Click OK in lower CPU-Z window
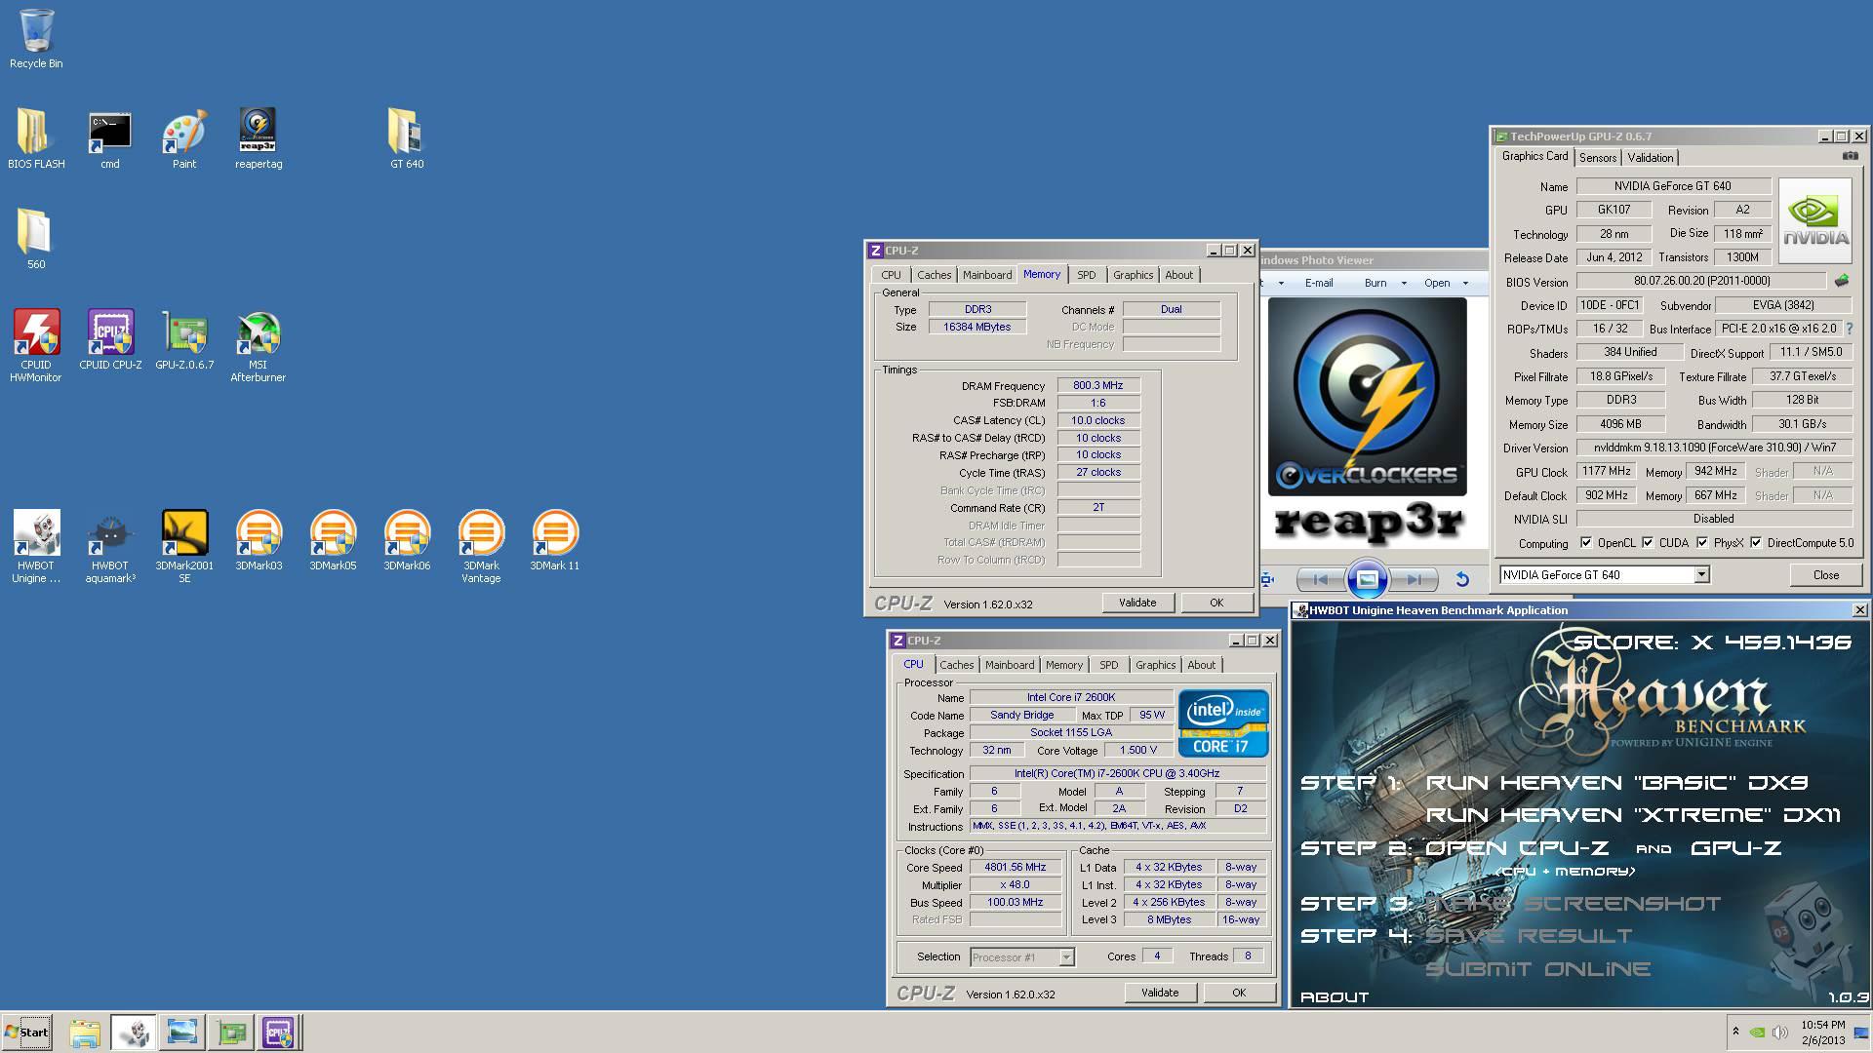This screenshot has height=1053, width=1873. (1239, 993)
